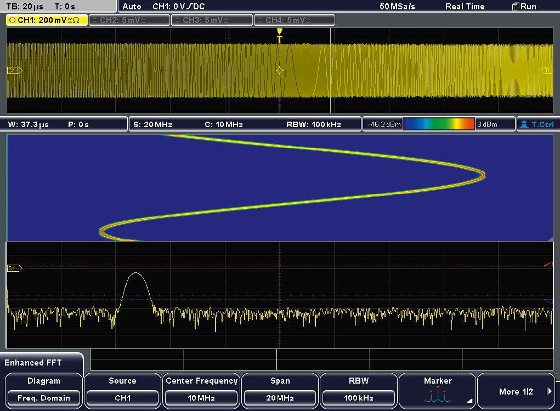Turn on channel CH4 5 mV

pos(294,20)
